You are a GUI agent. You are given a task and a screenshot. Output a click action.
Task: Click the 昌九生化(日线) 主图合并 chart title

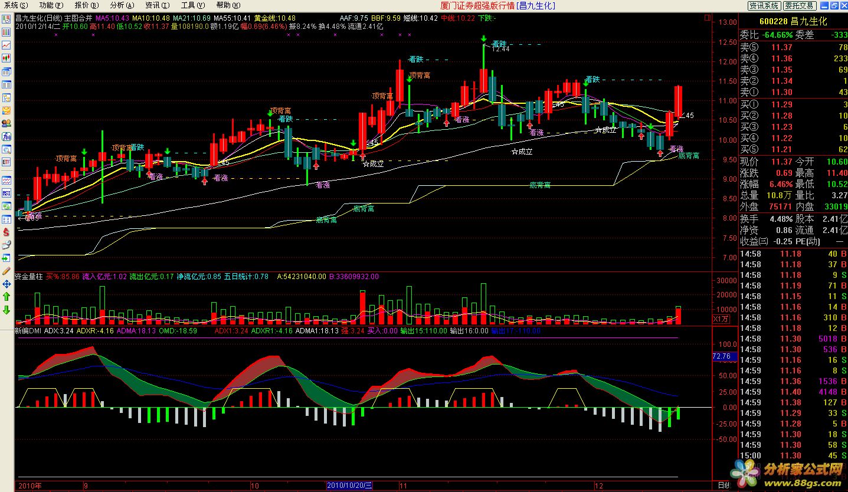pos(54,18)
